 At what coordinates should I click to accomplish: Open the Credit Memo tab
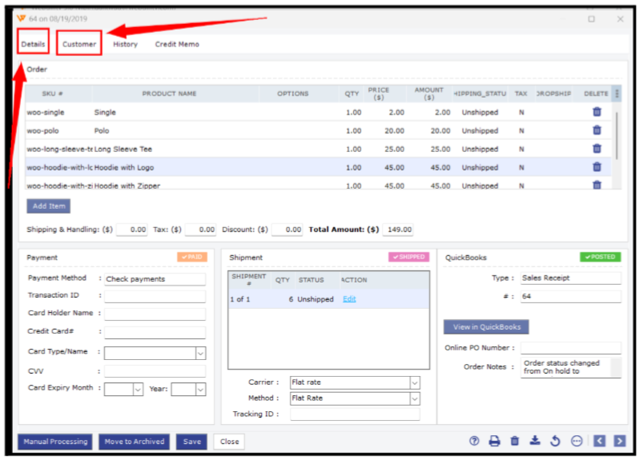[x=177, y=44]
